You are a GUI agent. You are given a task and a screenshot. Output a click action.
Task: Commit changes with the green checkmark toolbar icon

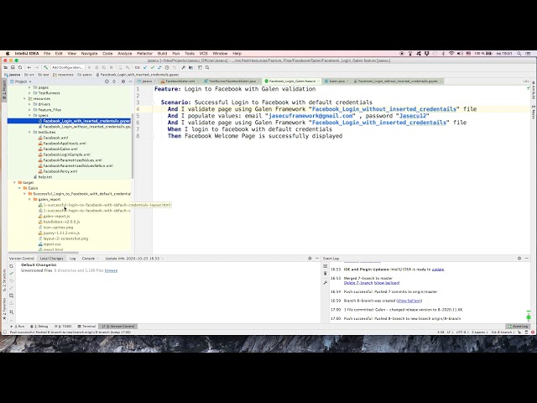click(x=153, y=67)
